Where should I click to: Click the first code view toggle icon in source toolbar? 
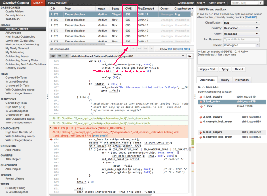[53, 56]
